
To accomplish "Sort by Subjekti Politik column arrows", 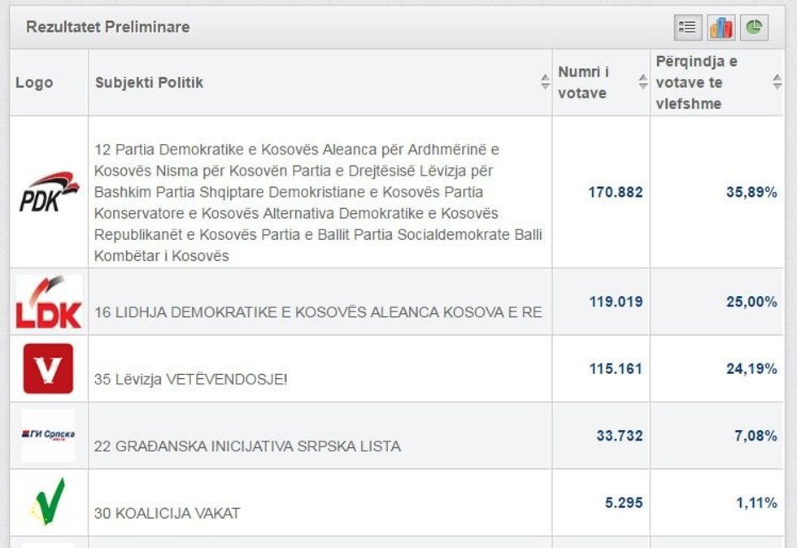I will pyautogui.click(x=545, y=82).
